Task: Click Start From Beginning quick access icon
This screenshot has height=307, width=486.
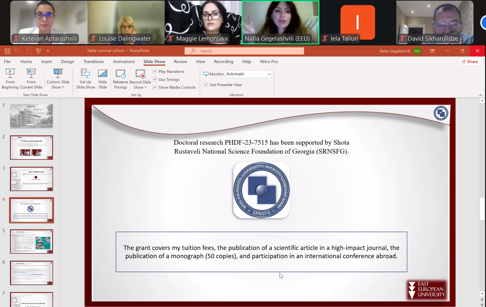Action: pyautogui.click(x=38, y=51)
